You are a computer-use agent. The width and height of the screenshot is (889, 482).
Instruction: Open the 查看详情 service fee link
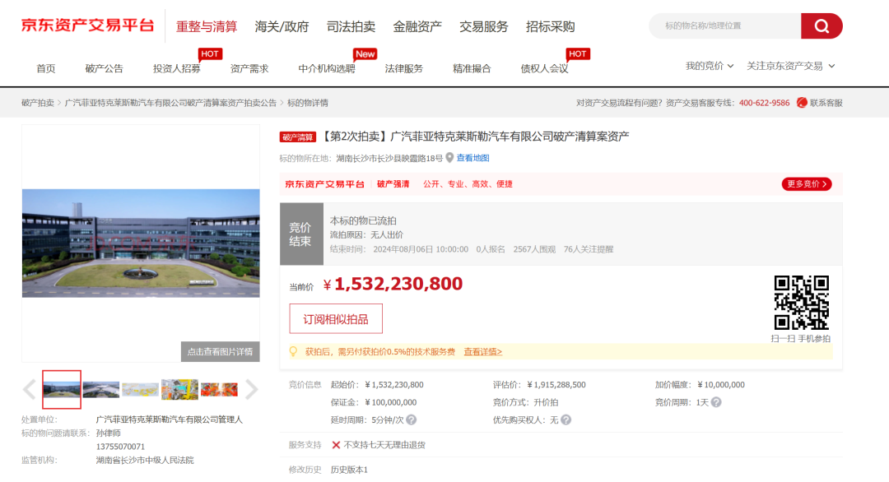click(x=482, y=352)
